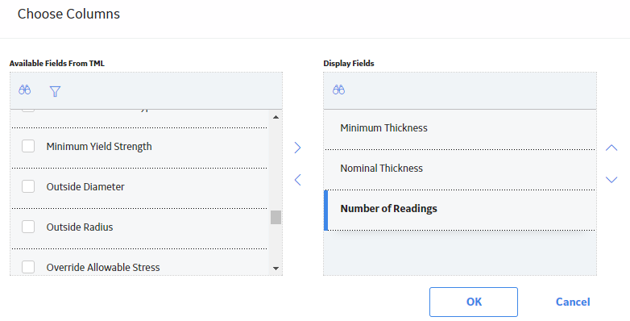Tick the Outside Diameter checkbox
Viewport: 630px width, 321px height.
[x=28, y=186]
